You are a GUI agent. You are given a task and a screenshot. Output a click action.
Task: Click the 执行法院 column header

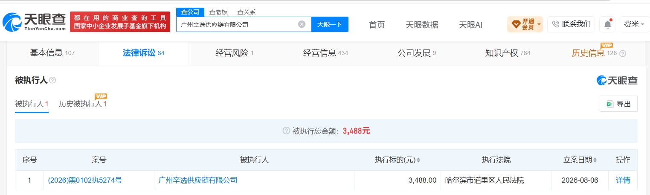(496, 160)
